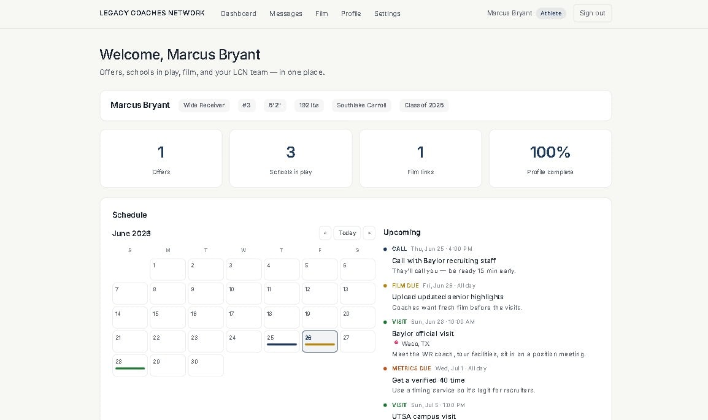Open 'UTSA campus visit' event
The height and width of the screenshot is (420, 708).
424,416
